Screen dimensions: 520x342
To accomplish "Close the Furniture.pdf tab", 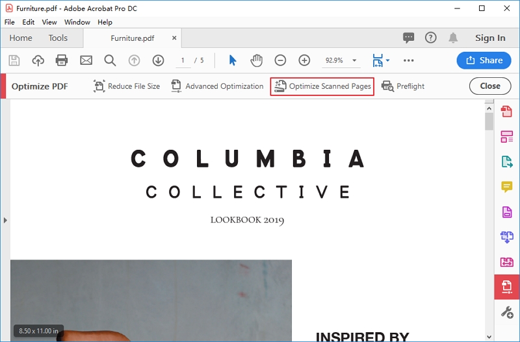I will (174, 38).
